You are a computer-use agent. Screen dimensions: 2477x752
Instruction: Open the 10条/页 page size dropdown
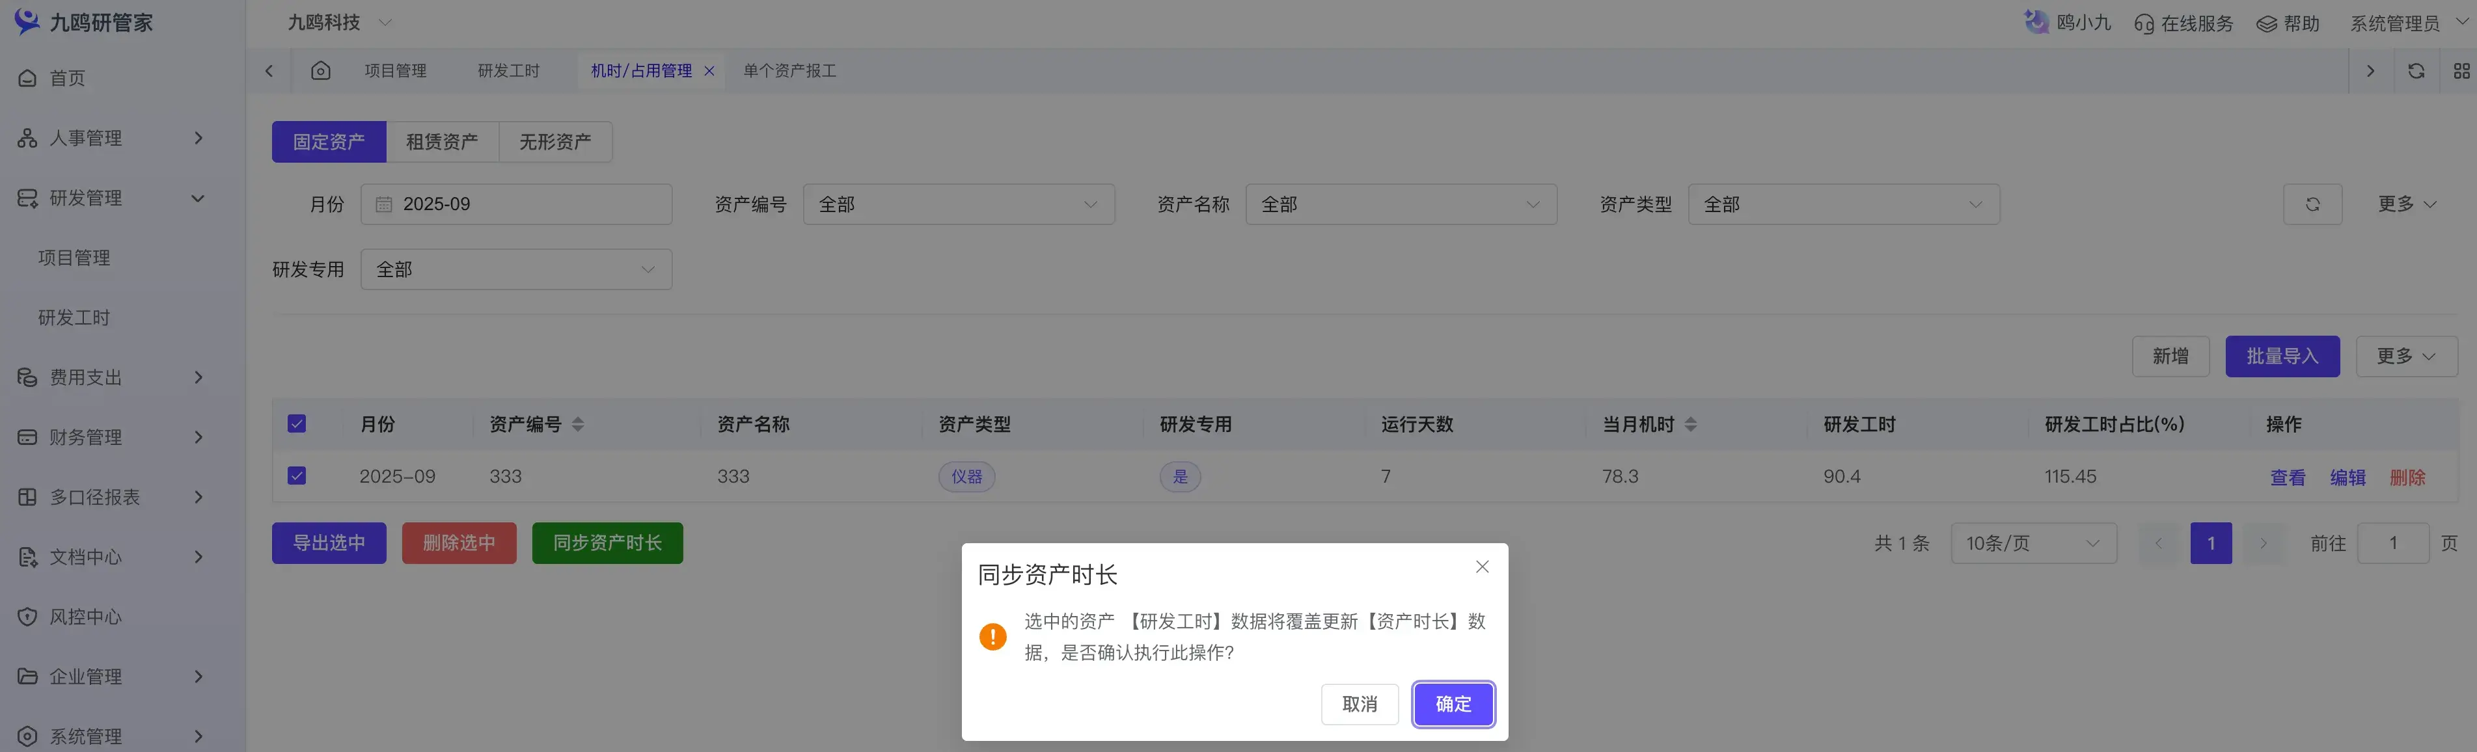(2032, 543)
